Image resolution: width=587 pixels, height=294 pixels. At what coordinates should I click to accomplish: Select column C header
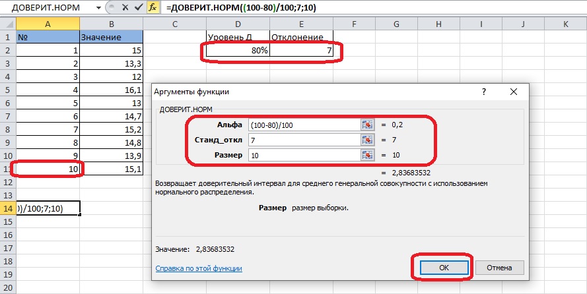pyautogui.click(x=174, y=24)
